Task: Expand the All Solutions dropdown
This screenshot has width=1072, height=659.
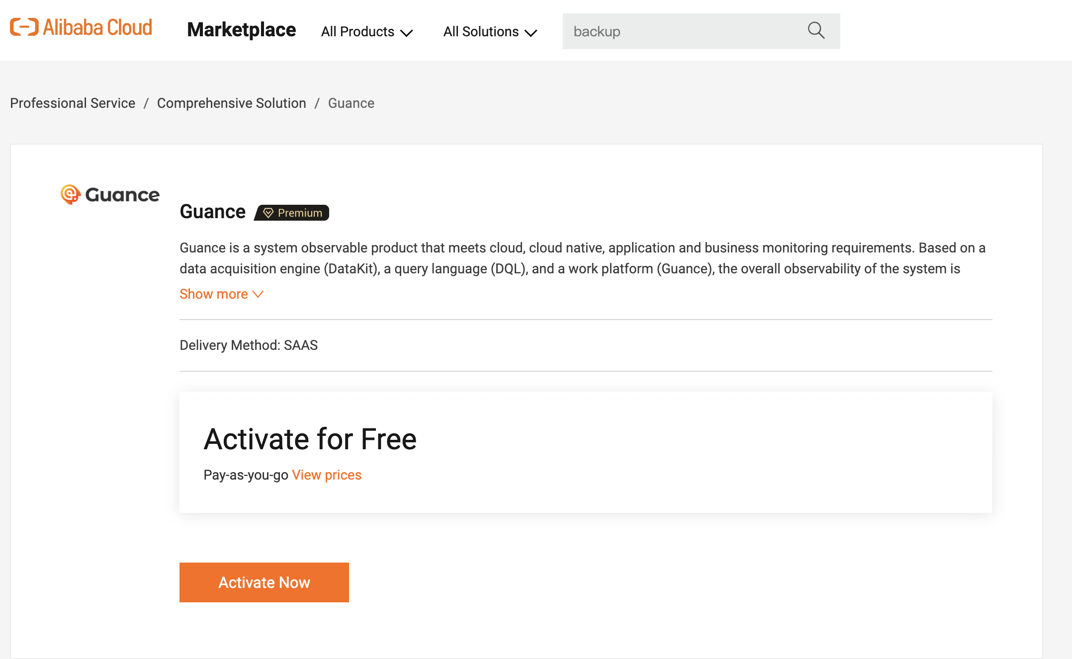Action: coord(490,32)
